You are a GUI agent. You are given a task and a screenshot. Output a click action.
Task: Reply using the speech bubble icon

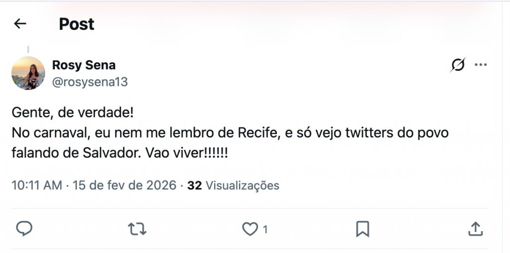[24, 229]
